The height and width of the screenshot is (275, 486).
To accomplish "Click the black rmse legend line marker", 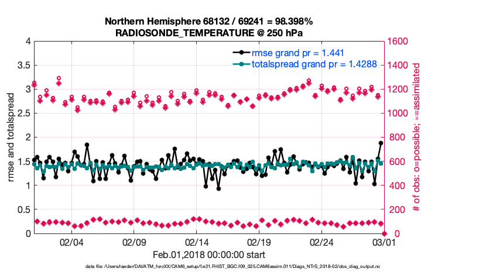I will click(241, 53).
